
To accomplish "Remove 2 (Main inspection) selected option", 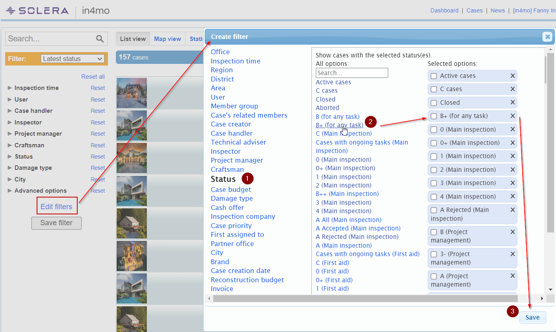I will click(513, 170).
